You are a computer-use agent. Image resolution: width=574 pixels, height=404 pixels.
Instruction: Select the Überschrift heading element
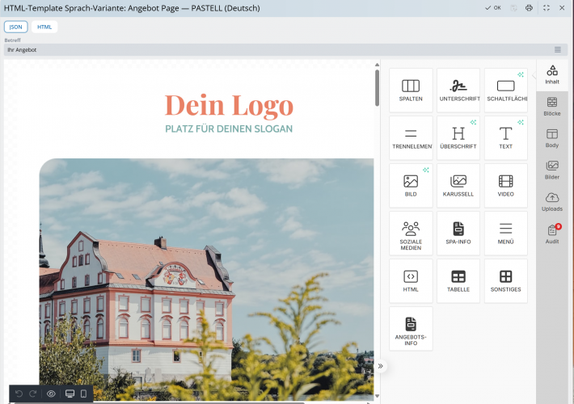pyautogui.click(x=458, y=138)
